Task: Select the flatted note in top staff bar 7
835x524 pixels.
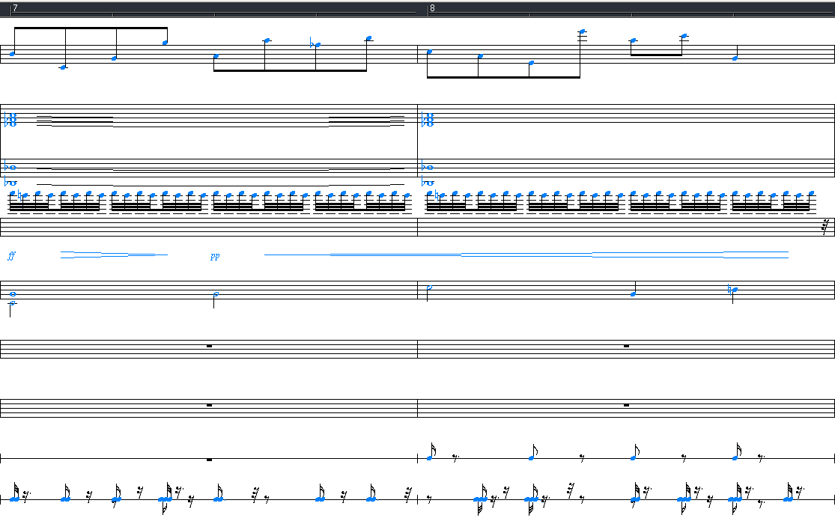Action: 318,45
